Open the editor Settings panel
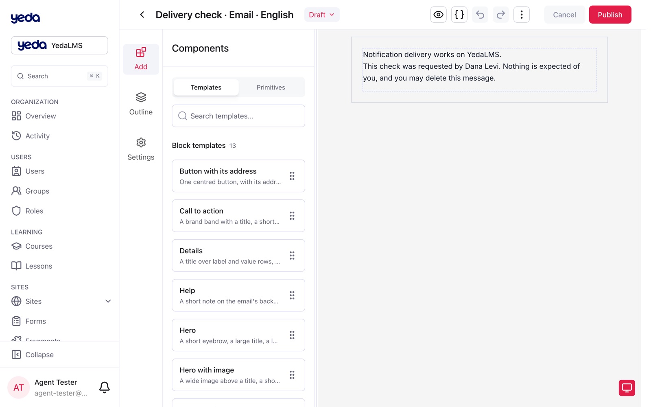Image resolution: width=651 pixels, height=407 pixels. coord(141,149)
